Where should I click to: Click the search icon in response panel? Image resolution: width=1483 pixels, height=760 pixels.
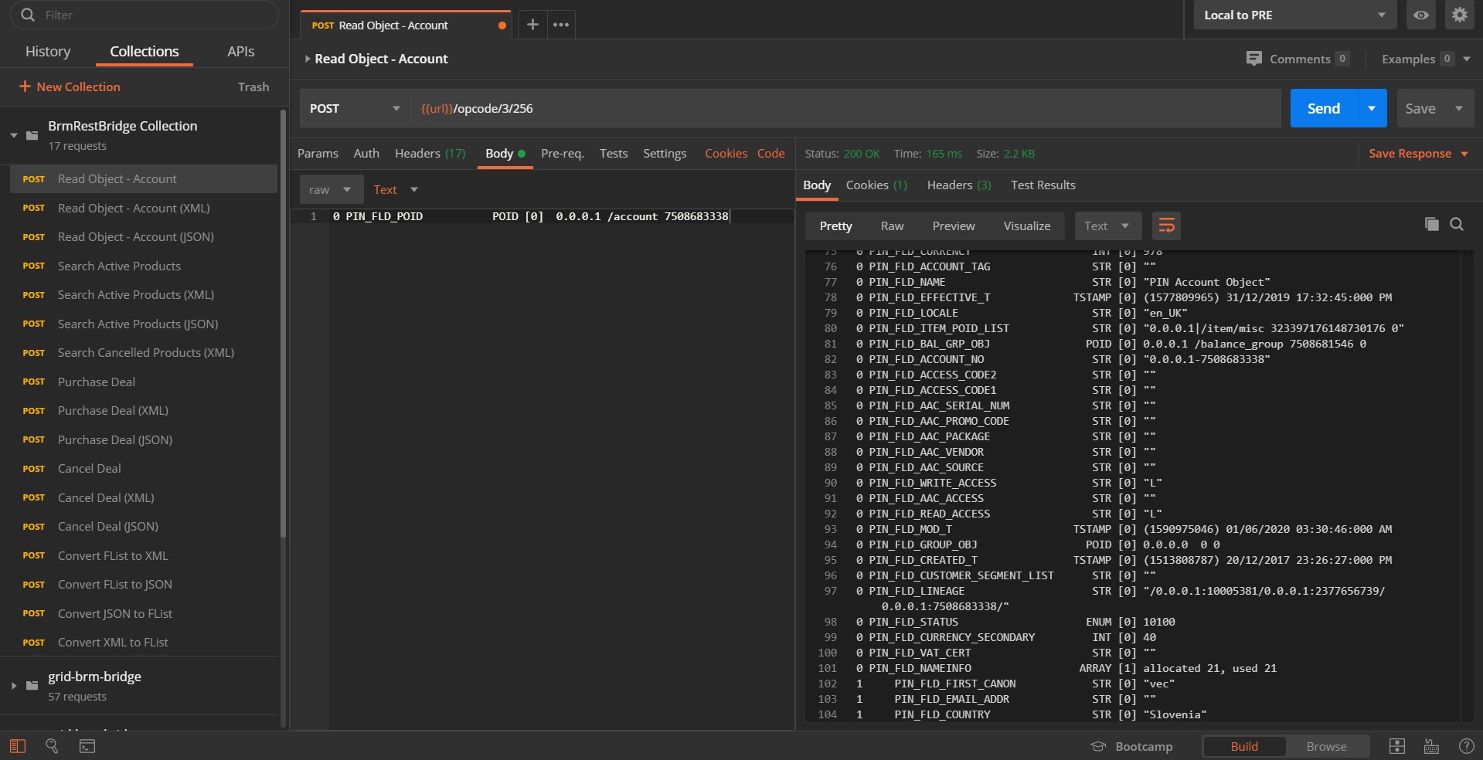point(1457,224)
